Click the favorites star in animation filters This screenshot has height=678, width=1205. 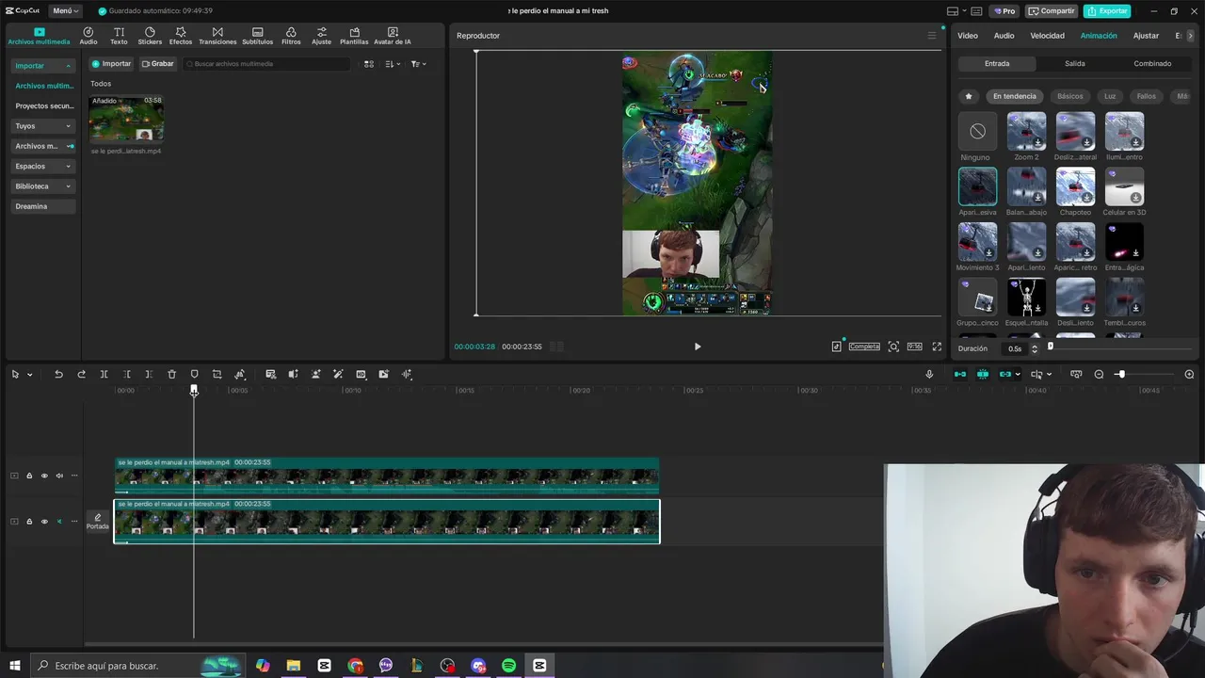coord(969,96)
